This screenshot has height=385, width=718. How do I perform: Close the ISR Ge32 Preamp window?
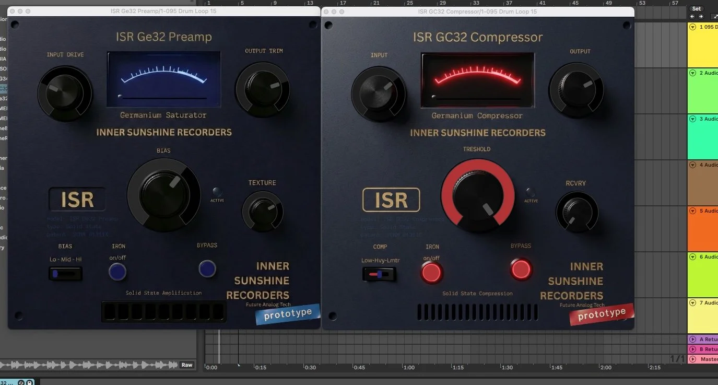click(12, 11)
